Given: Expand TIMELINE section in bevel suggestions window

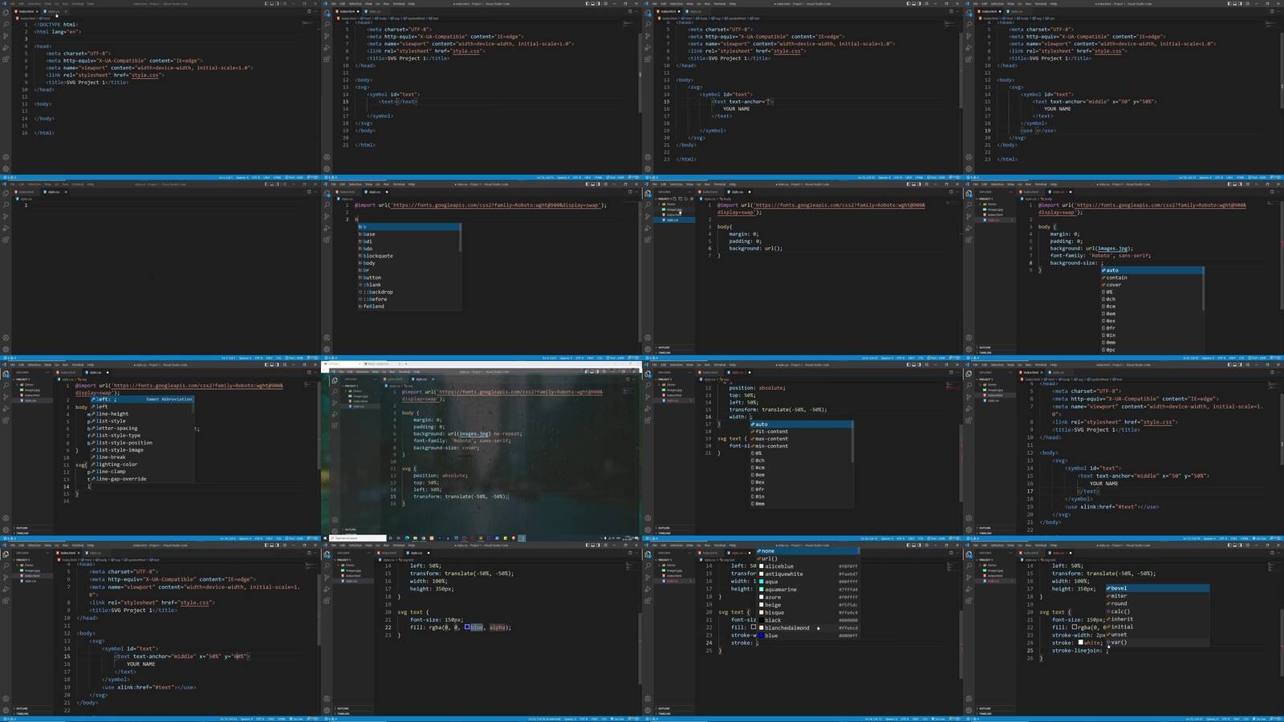Looking at the screenshot, I should [x=997, y=713].
